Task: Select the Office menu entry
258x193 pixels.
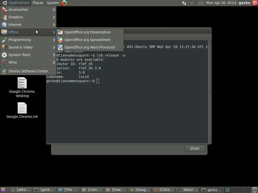Action: pos(28,32)
